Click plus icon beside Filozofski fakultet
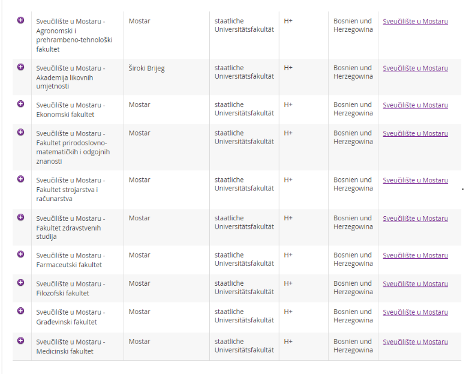 coord(21,282)
